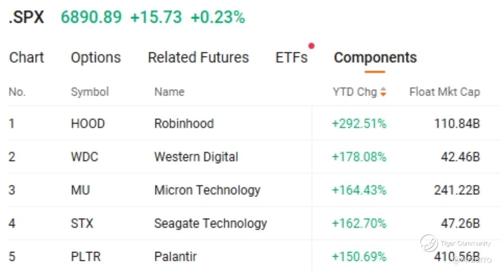The height and width of the screenshot is (271, 501).
Task: Click the red notification dot on ETFs
Action: click(311, 46)
